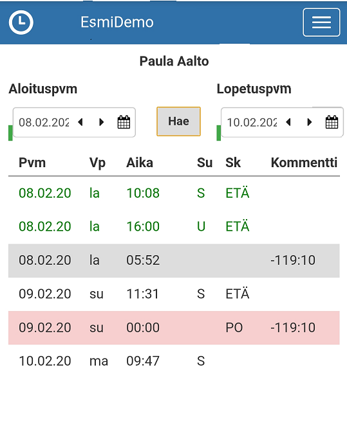Screen dimensions: 347x446
Task: Step end date forward with right arrow
Action: [x=310, y=122]
